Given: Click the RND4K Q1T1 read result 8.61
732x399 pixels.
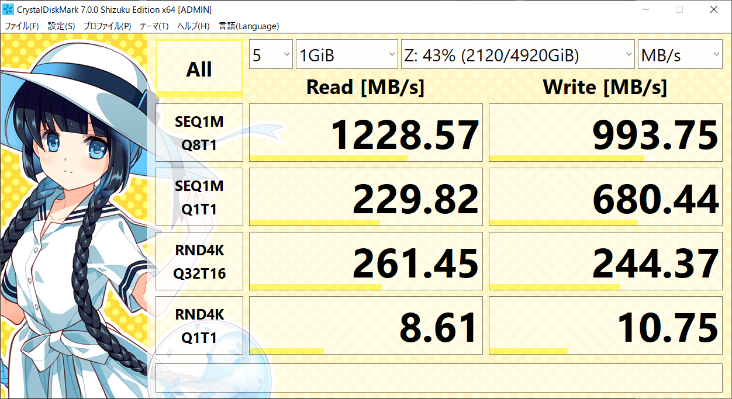Looking at the screenshot, I should click(366, 325).
